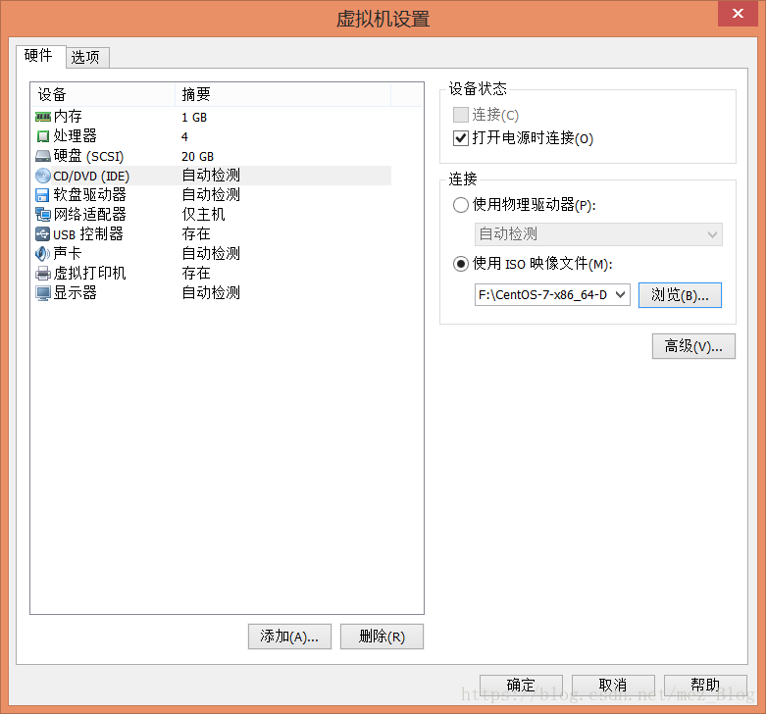The width and height of the screenshot is (766, 714).
Task: Uncheck 打开电源时连接(O) checkbox
Action: tap(461, 138)
